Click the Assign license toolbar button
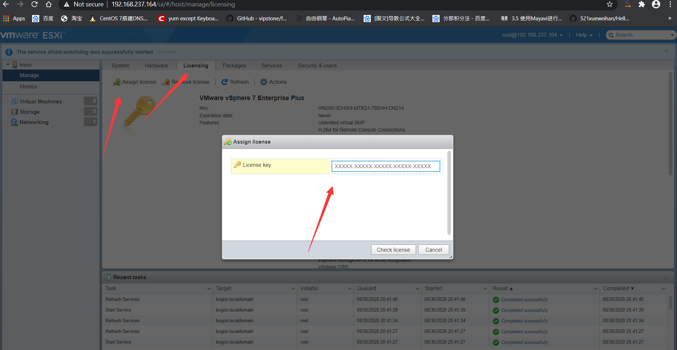 (x=135, y=82)
